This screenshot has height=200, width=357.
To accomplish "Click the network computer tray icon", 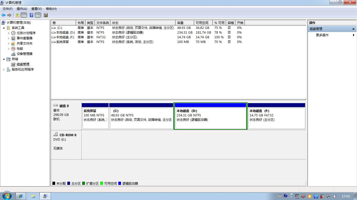I will pos(329,196).
